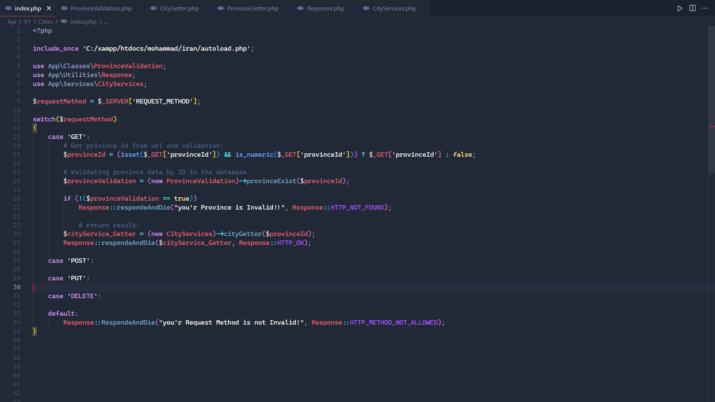Image resolution: width=715 pixels, height=402 pixels.
Task: Click the PHP icon on Response.php tab
Action: 301,8
